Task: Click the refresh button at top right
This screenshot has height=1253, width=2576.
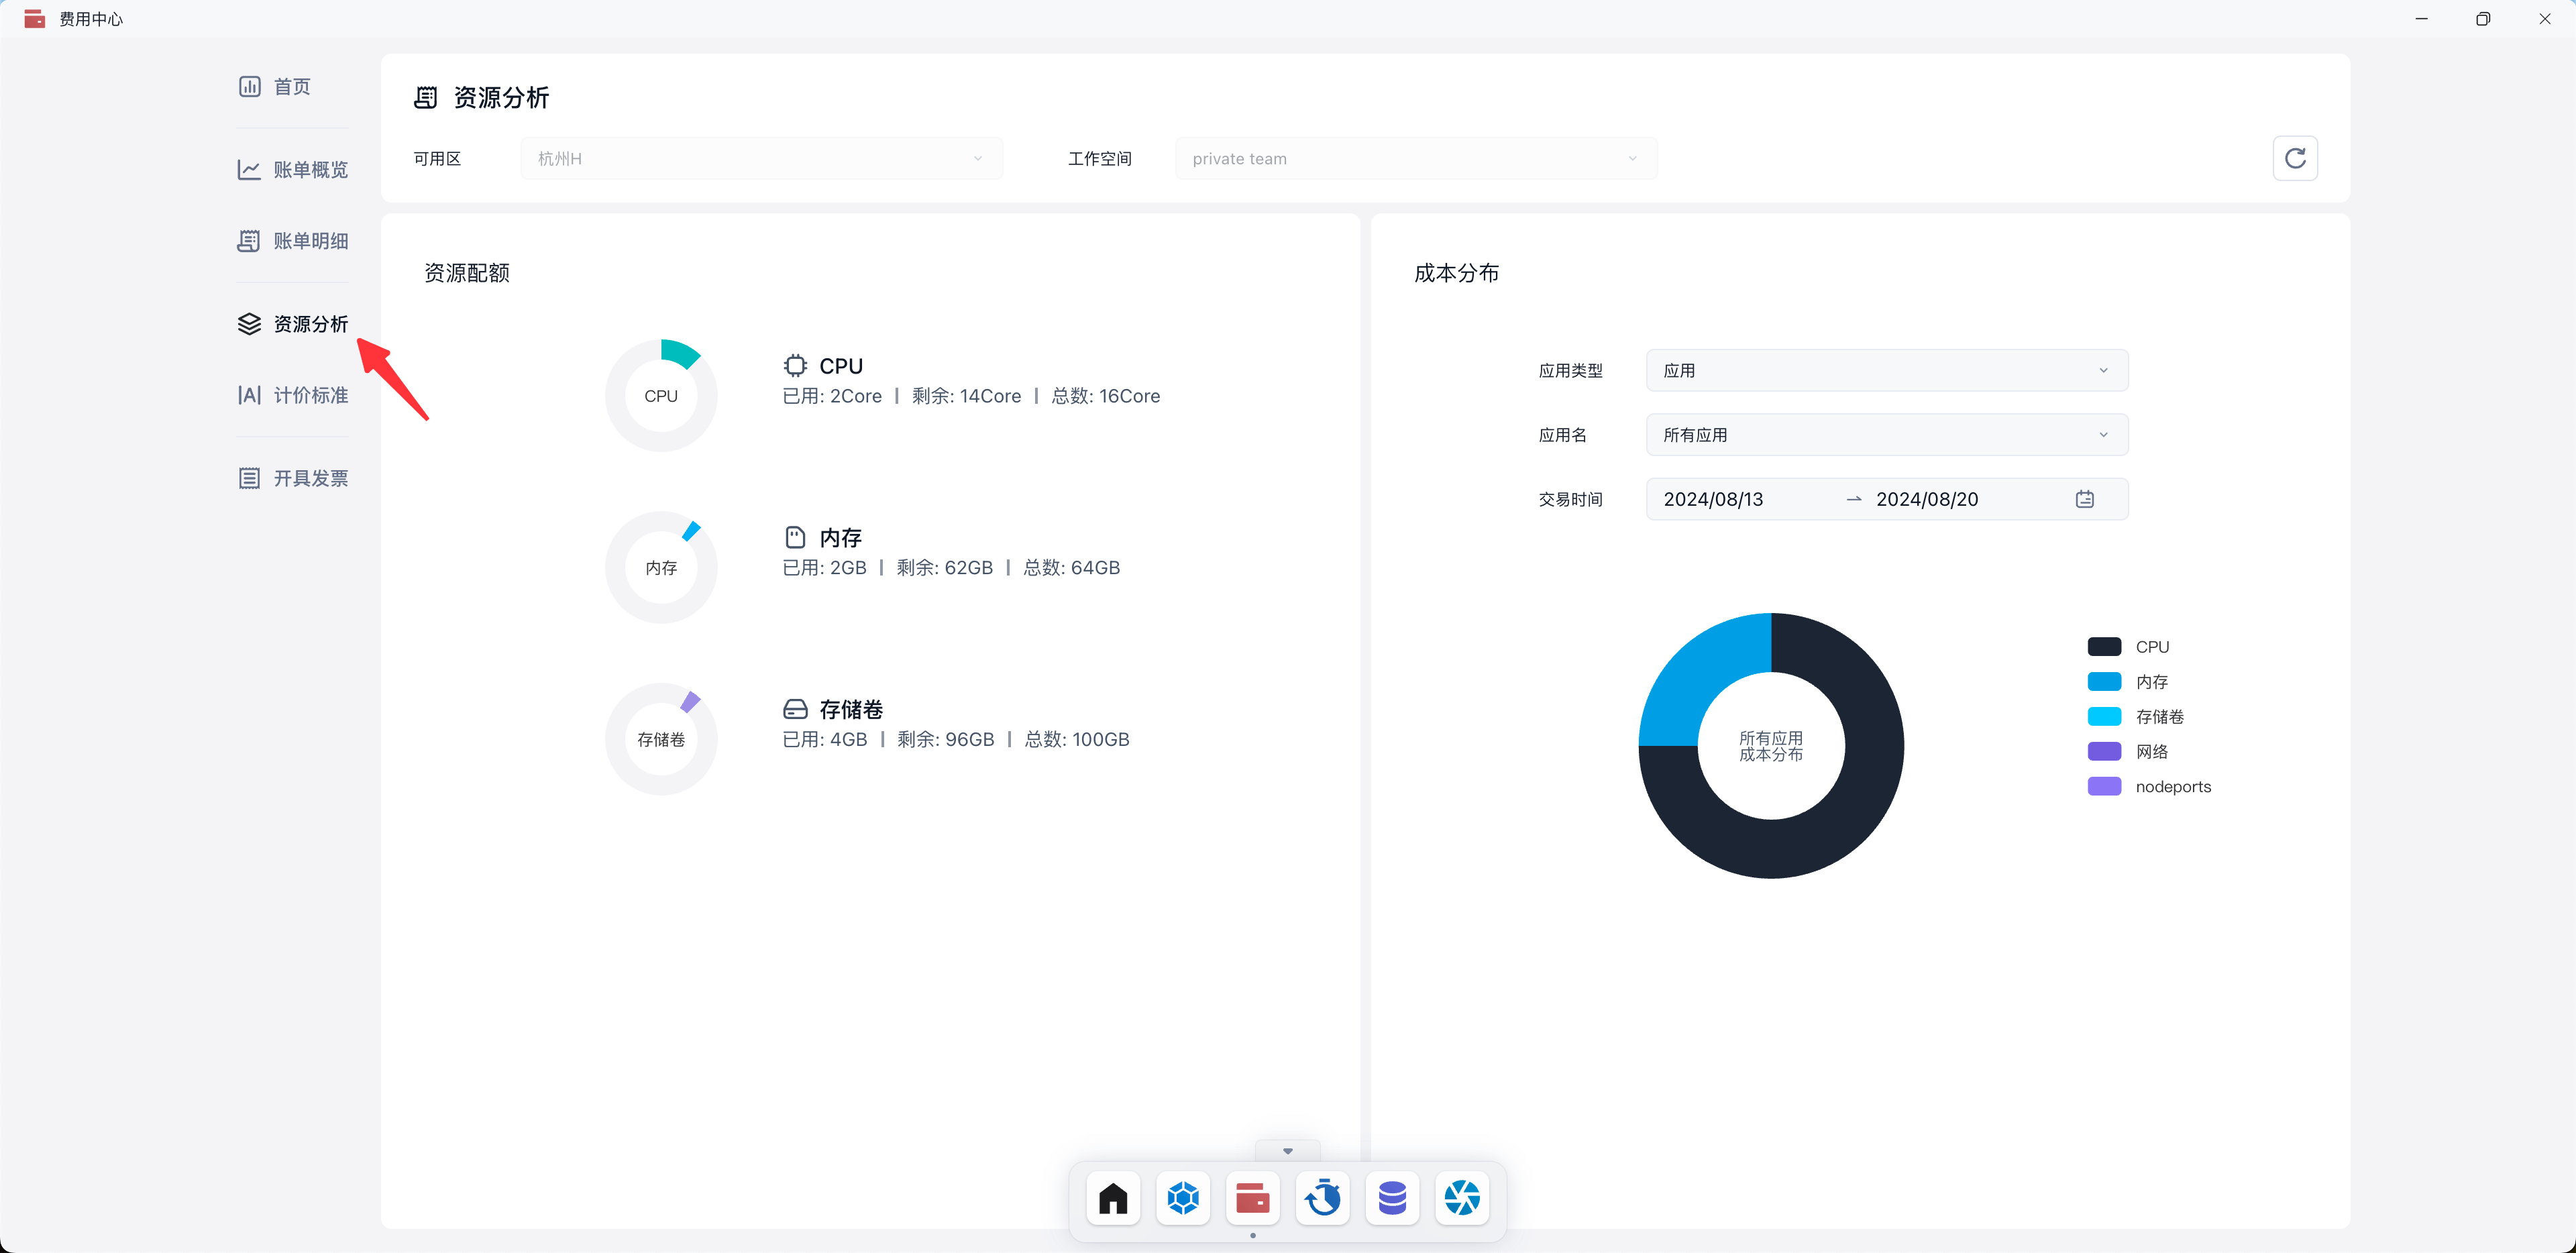Action: (x=2295, y=158)
